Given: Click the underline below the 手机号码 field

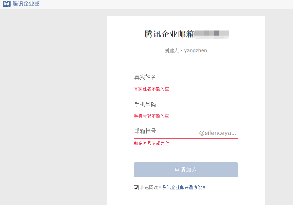Looking at the screenshot, I should click(x=186, y=111).
